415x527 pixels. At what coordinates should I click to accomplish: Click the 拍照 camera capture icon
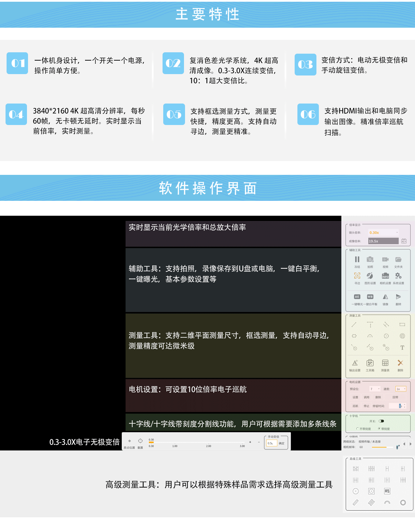tap(370, 259)
